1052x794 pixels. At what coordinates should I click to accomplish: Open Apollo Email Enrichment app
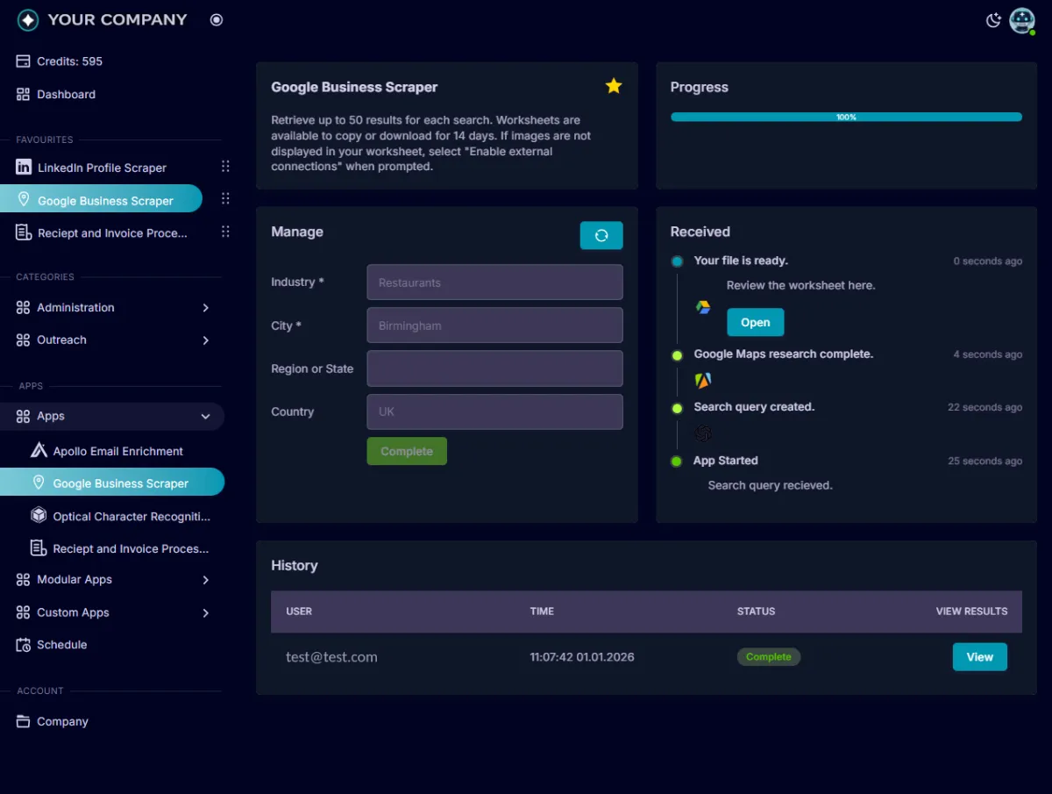pos(118,451)
